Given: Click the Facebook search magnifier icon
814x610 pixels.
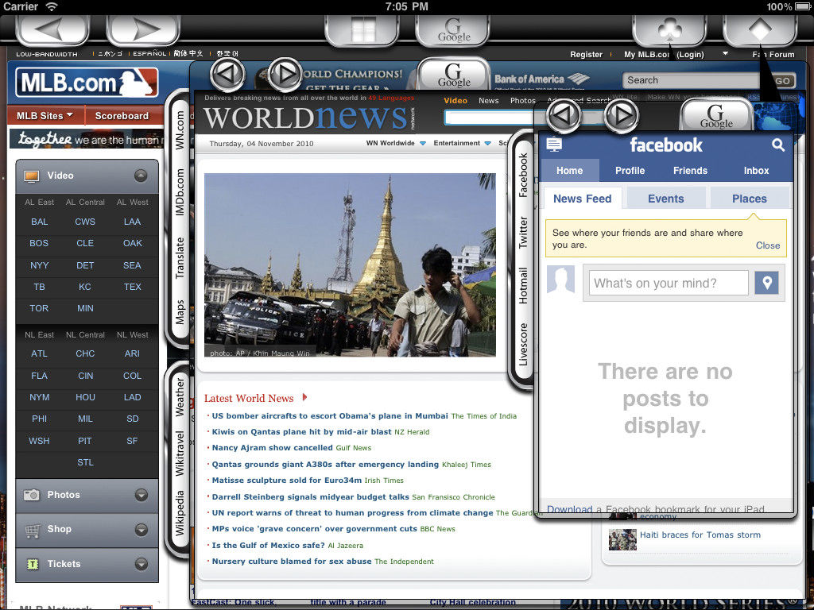Looking at the screenshot, I should tap(777, 145).
